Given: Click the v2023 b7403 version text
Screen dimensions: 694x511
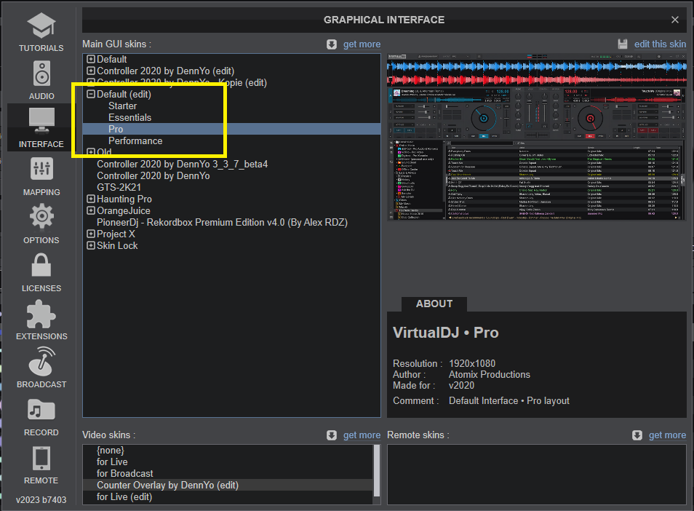Looking at the screenshot, I should coord(41,500).
